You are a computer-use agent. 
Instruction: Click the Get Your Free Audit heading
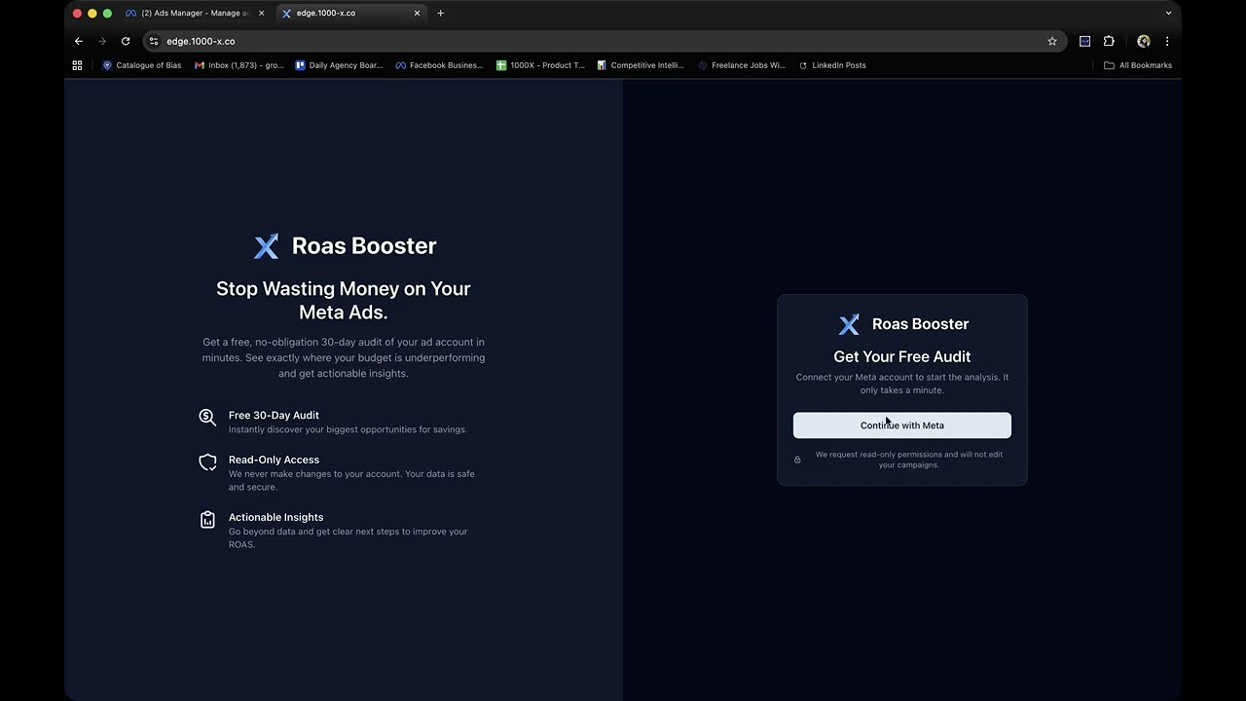click(x=901, y=356)
